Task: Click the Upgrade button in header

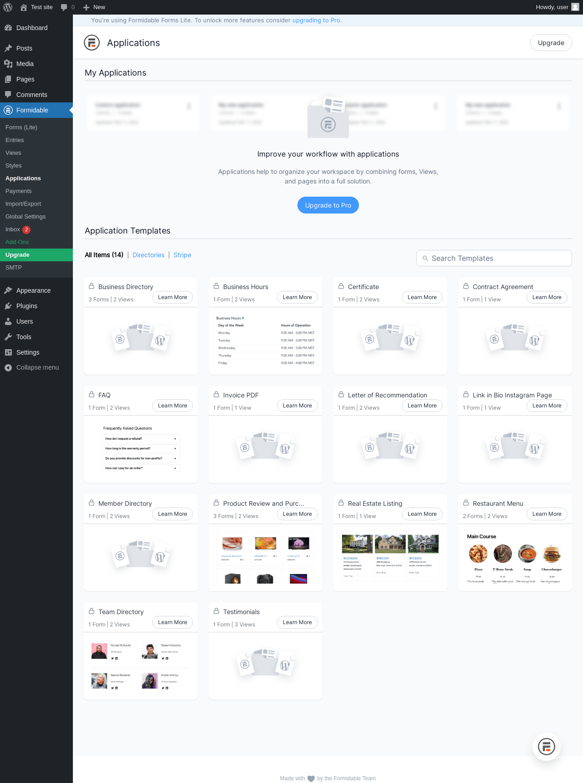Action: click(551, 43)
